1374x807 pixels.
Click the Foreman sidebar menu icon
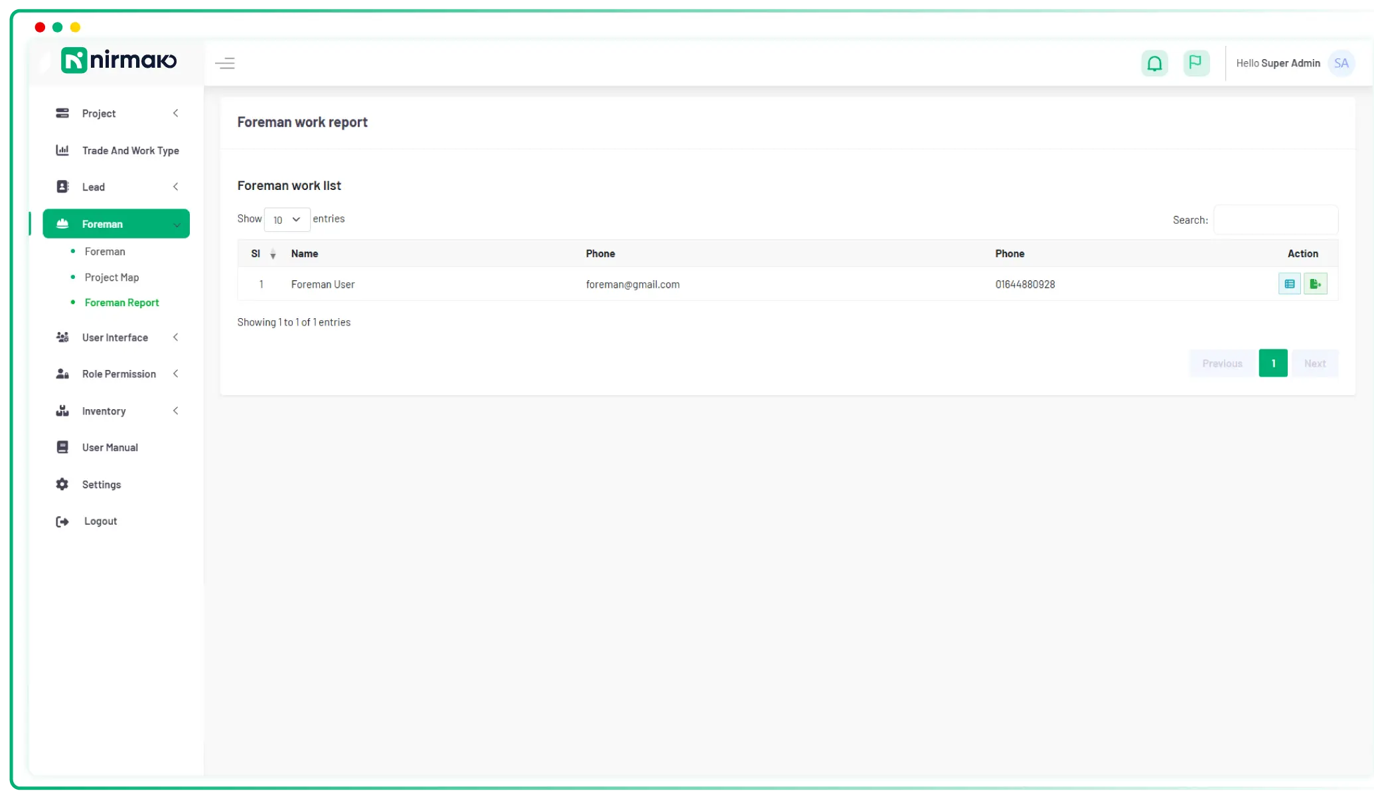coord(62,223)
